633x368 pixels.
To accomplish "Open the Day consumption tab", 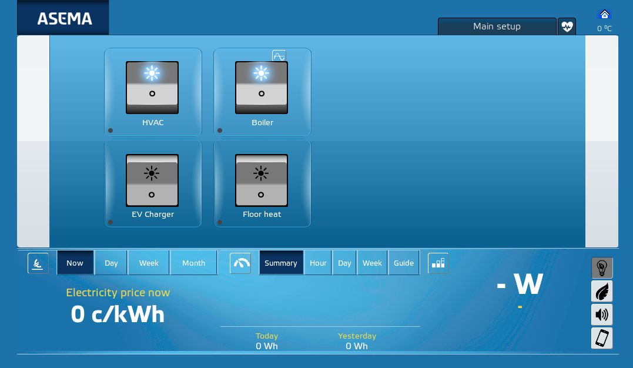I will click(345, 263).
